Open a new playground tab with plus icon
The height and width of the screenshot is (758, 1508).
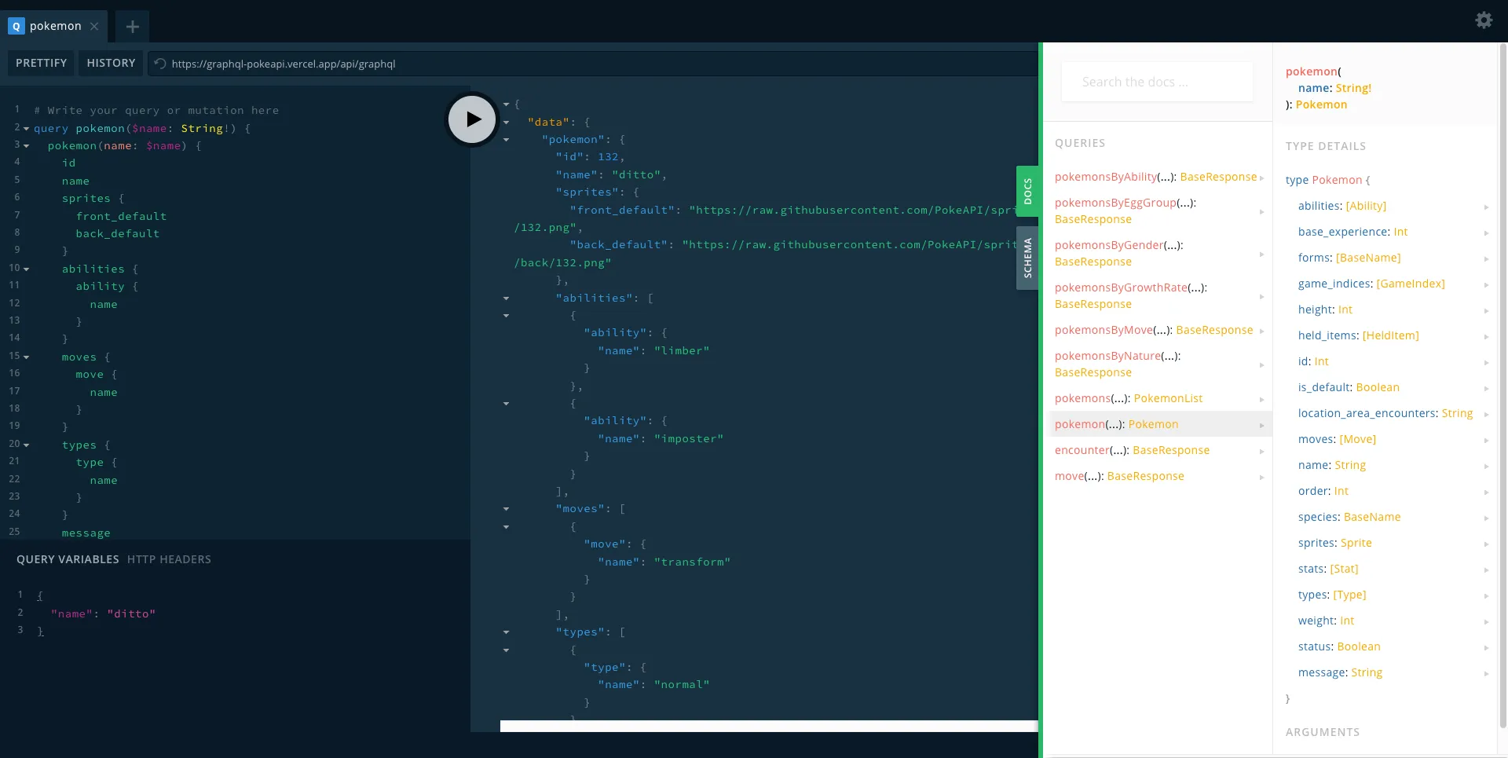[132, 27]
